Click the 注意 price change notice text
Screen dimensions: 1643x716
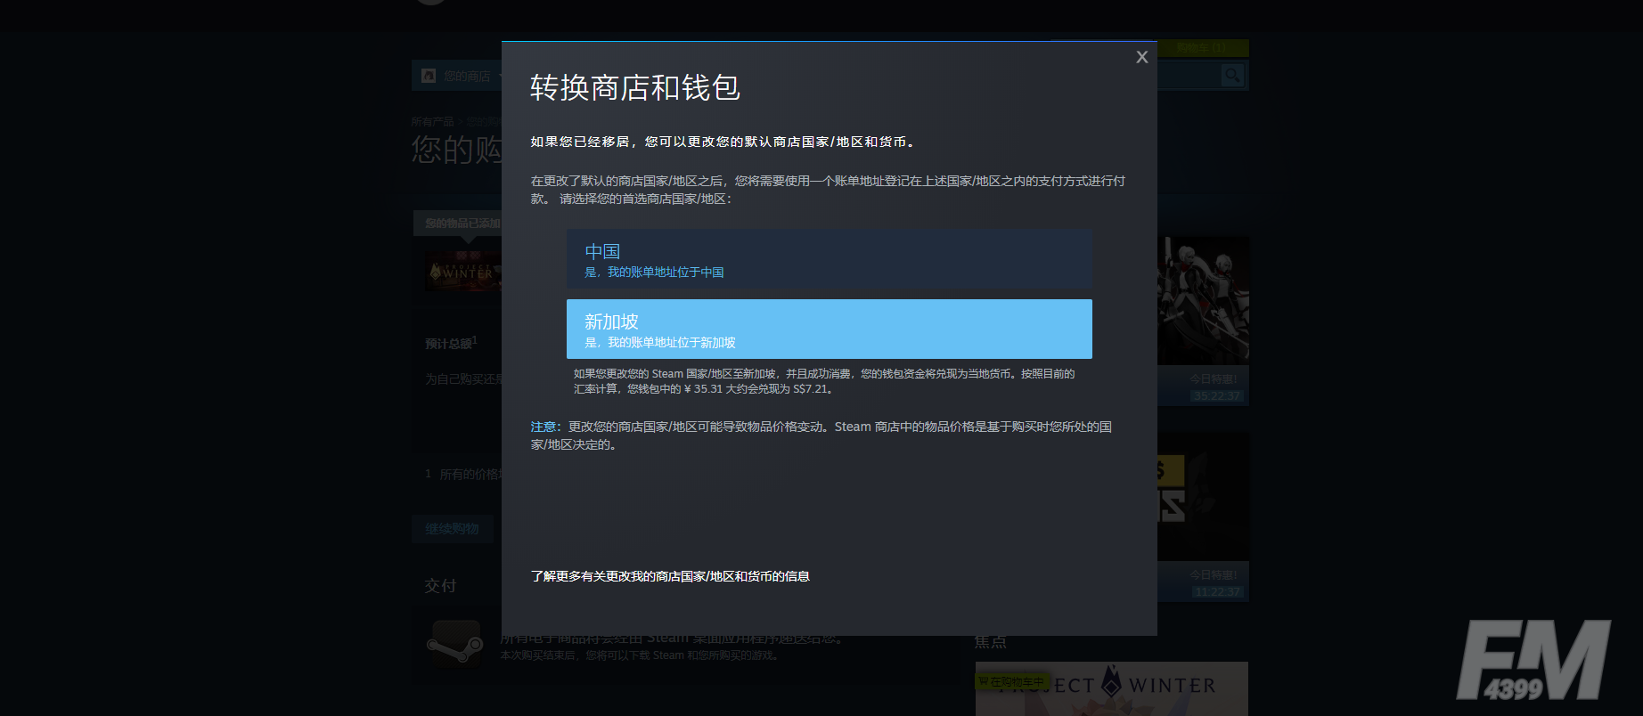point(821,435)
